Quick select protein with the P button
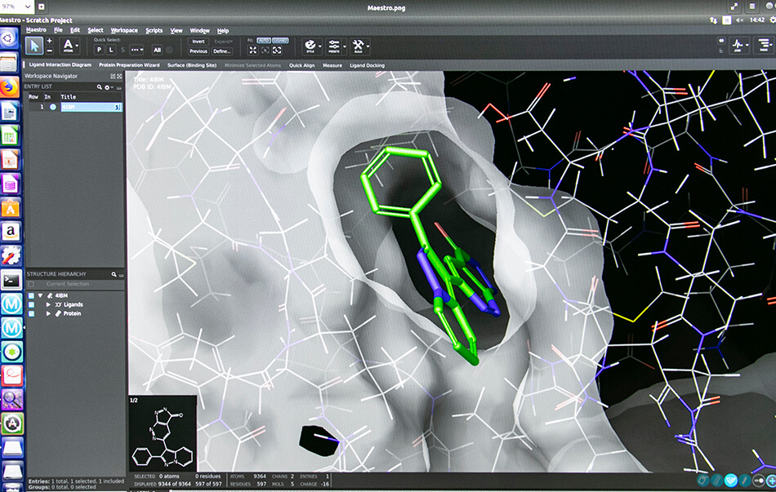 [x=99, y=50]
